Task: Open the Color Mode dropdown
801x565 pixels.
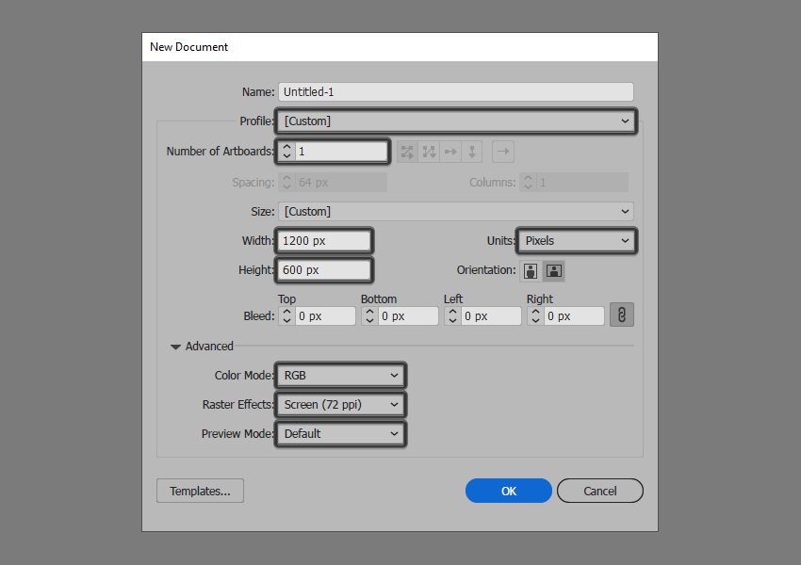Action: pyautogui.click(x=341, y=376)
